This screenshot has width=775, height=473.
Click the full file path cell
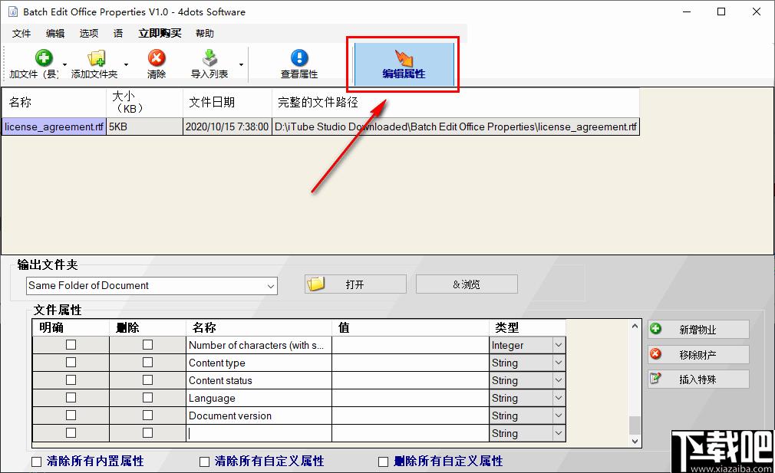[456, 126]
